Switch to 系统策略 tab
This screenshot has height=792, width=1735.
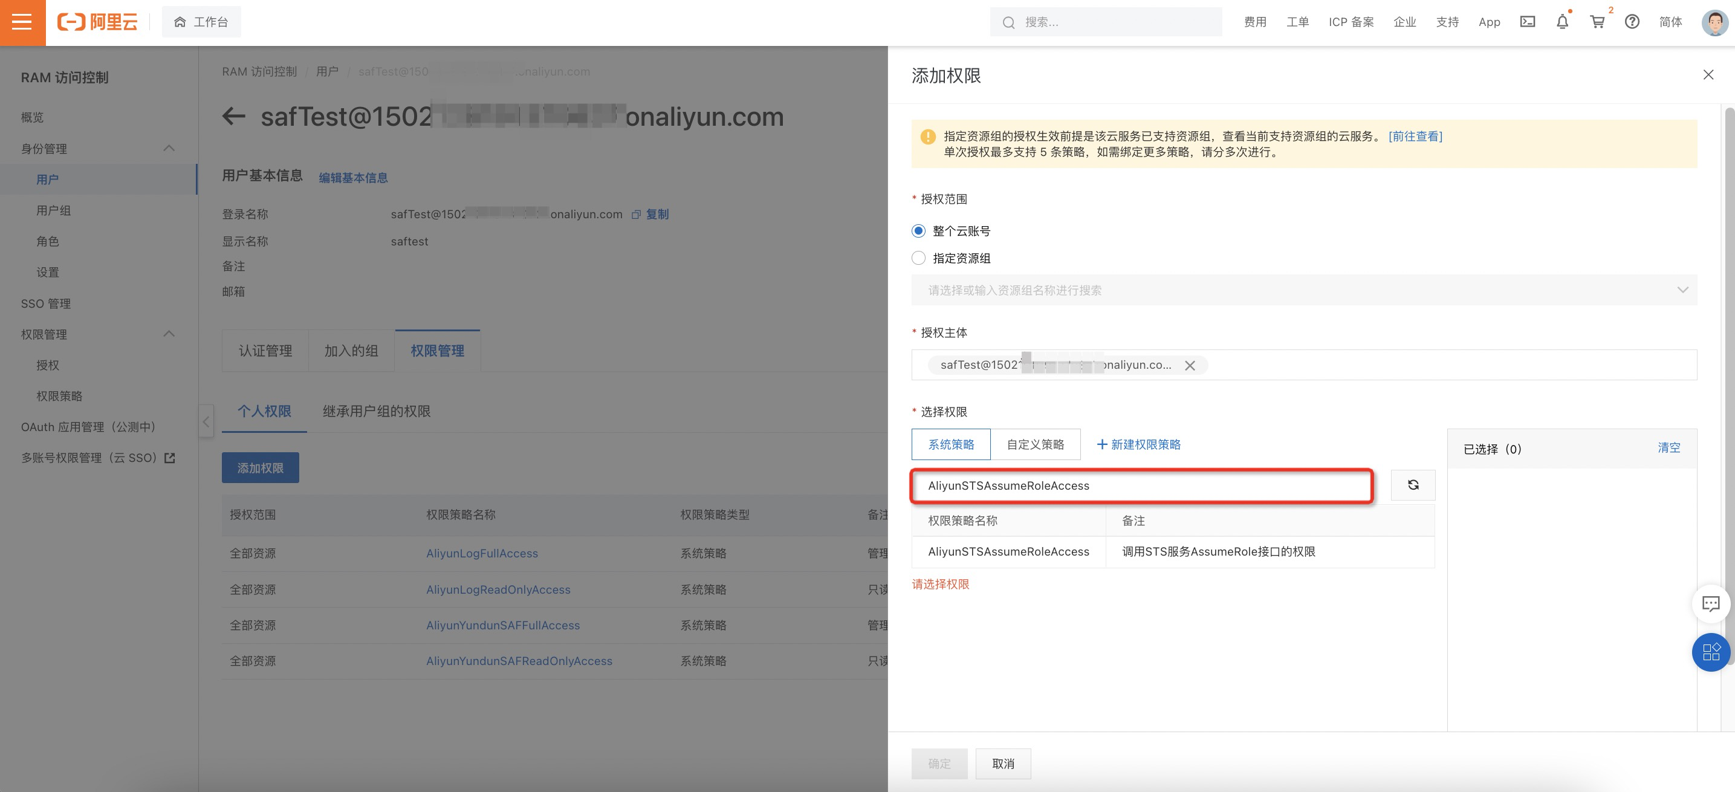951,444
